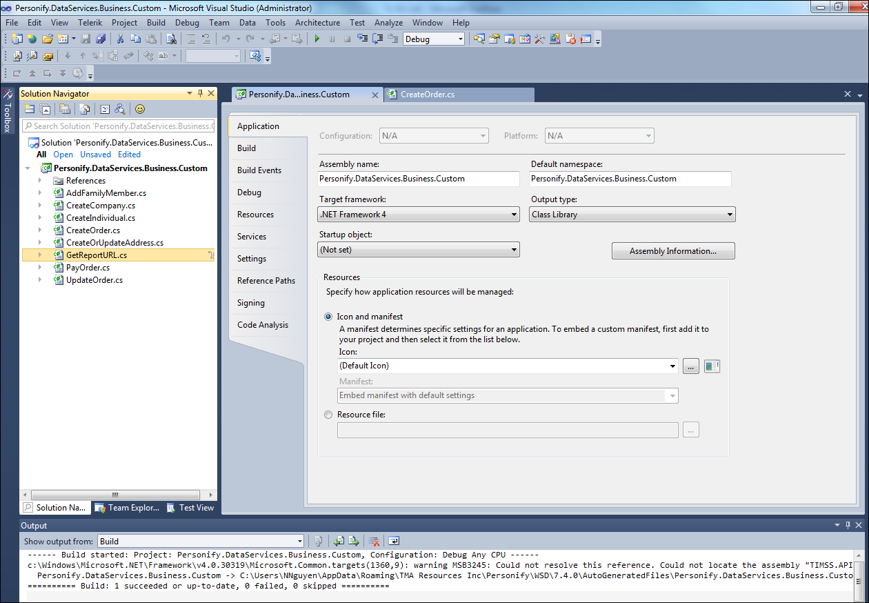This screenshot has height=603, width=869.
Task: Open the Toolbox side panel
Action: coord(7,110)
